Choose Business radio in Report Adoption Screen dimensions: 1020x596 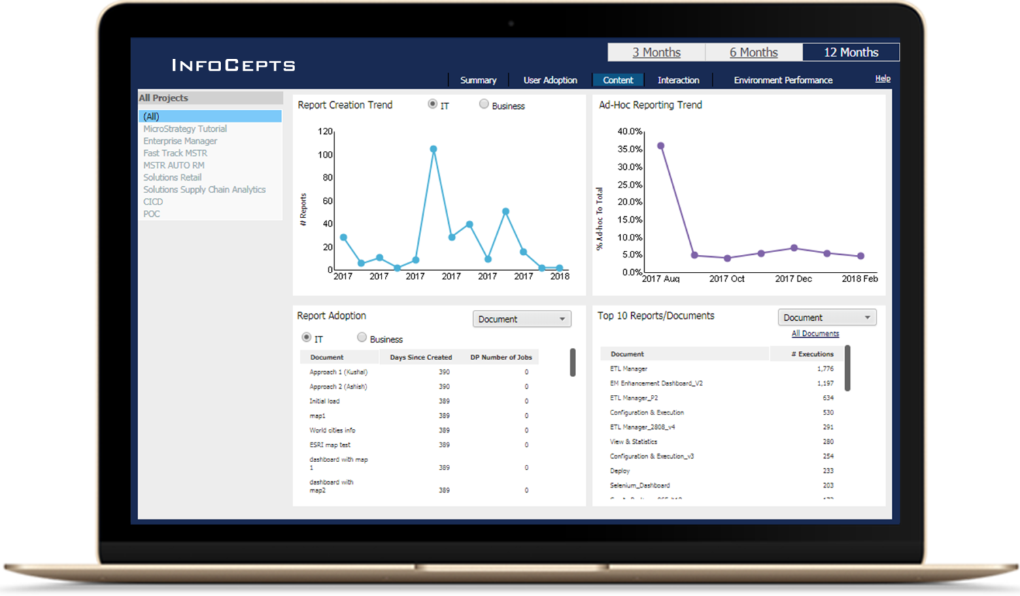pyautogui.click(x=362, y=338)
